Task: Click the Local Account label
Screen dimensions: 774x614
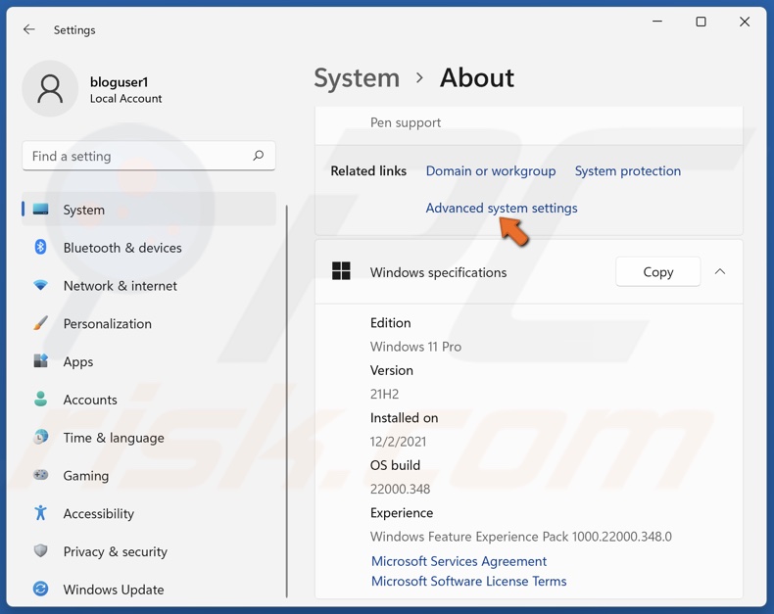Action: 125,99
